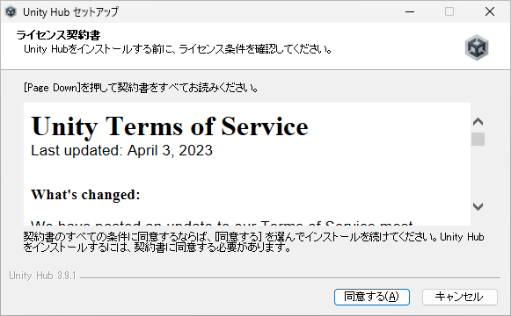511x316 pixels.
Task: Click the Unity cube logo in header
Action: tap(477, 47)
